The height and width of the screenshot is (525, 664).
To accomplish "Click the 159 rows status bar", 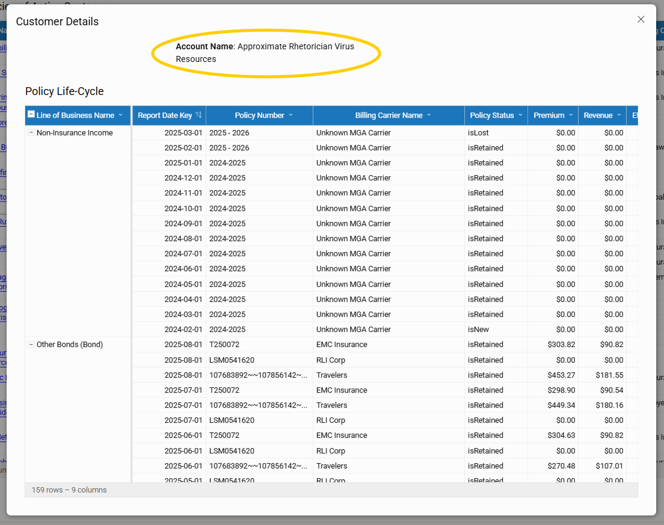I will pyautogui.click(x=69, y=490).
